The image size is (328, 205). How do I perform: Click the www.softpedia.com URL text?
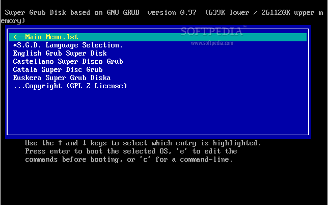(212, 43)
